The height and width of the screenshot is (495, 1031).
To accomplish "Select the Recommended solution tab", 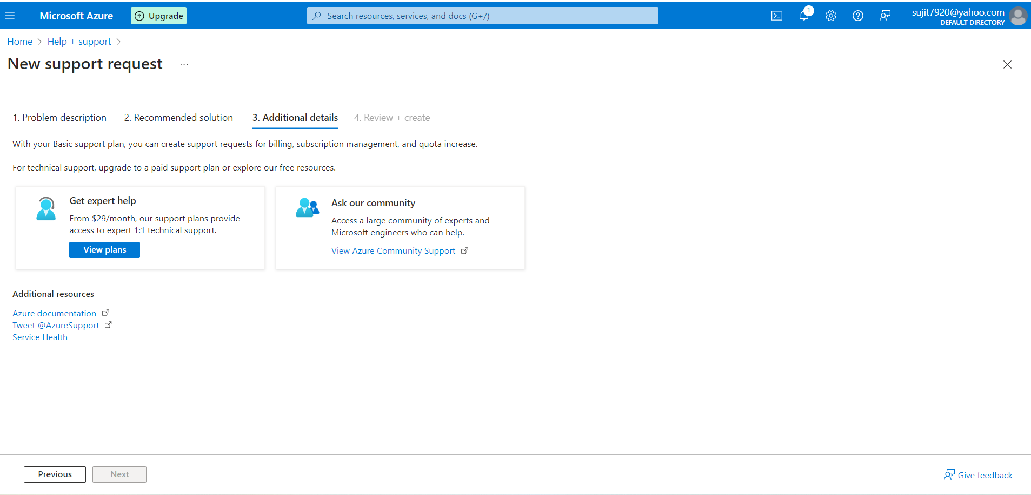I will click(x=178, y=117).
